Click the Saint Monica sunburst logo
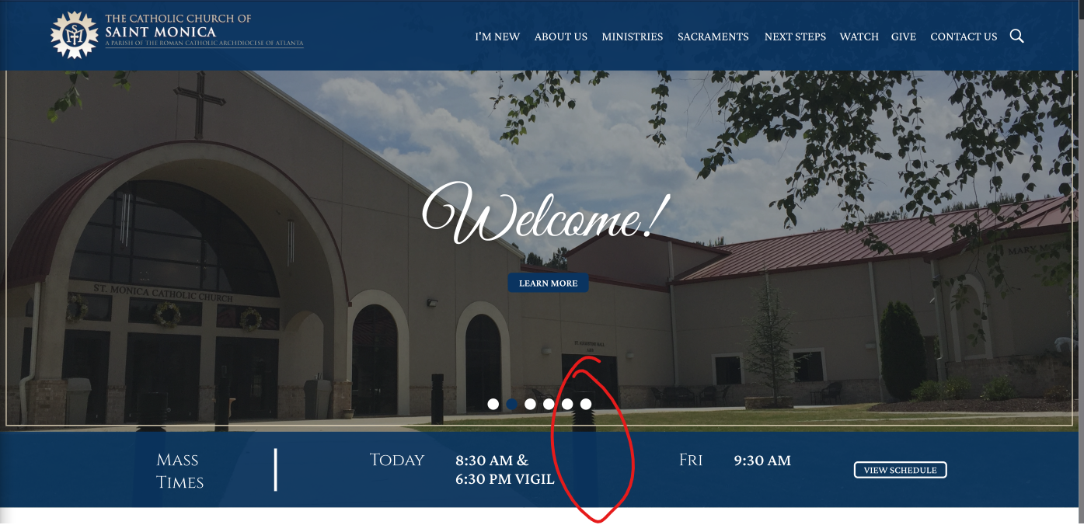Viewport: 1084px width, 525px height. (x=75, y=35)
